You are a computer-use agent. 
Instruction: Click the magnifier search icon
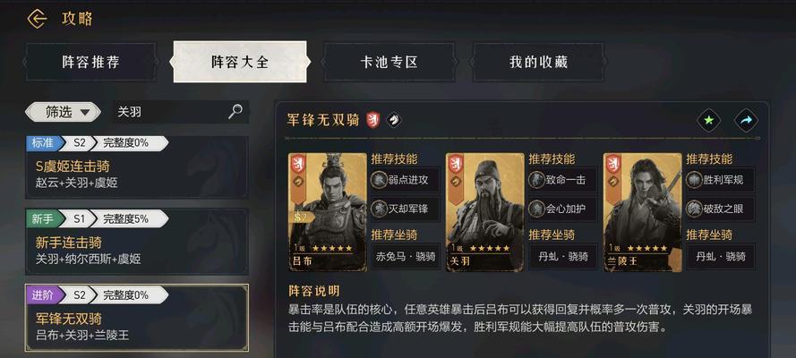[x=235, y=112]
